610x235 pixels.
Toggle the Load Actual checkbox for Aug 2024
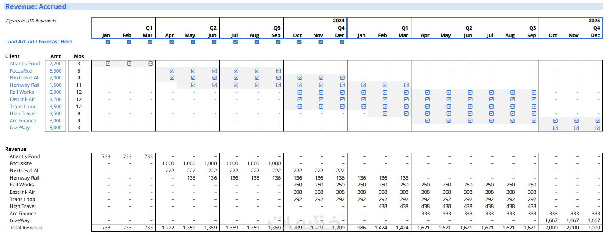[x=257, y=42]
